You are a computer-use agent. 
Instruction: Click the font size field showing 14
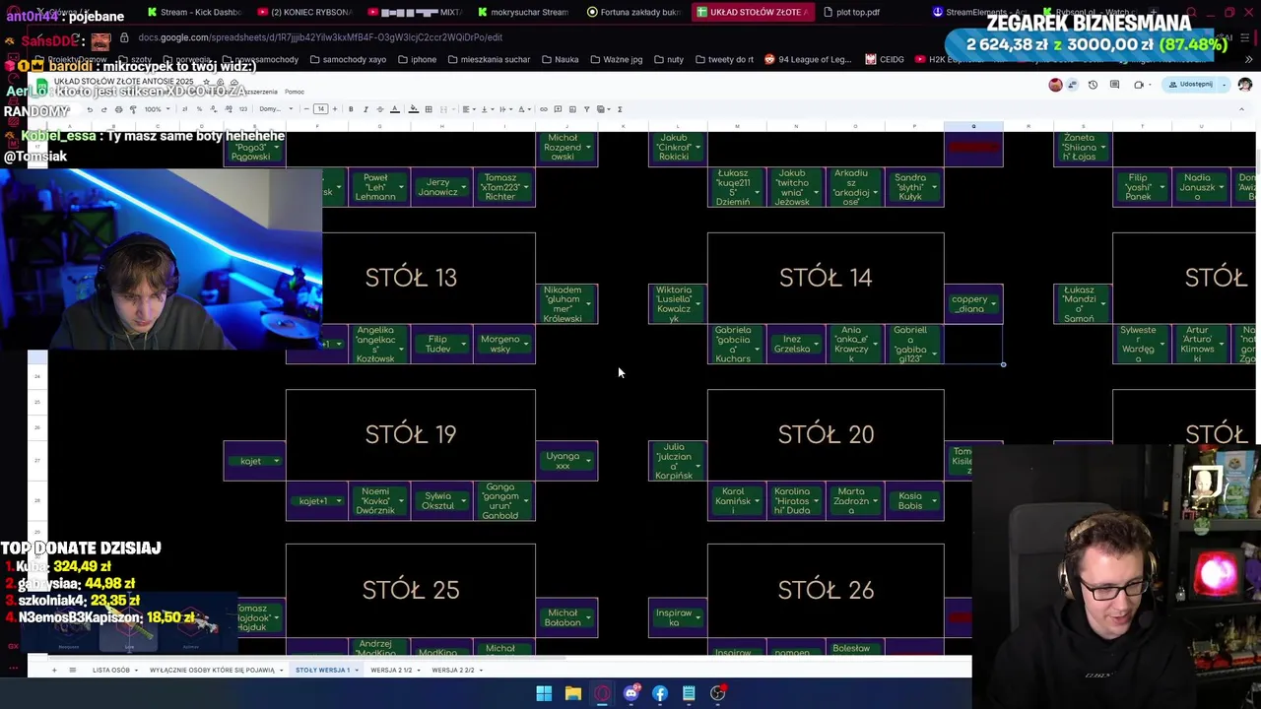click(x=321, y=109)
